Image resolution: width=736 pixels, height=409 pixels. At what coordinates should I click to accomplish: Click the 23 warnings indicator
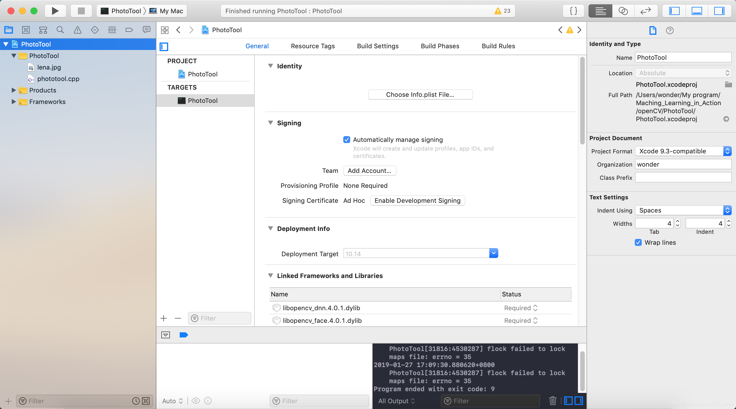pyautogui.click(x=502, y=11)
